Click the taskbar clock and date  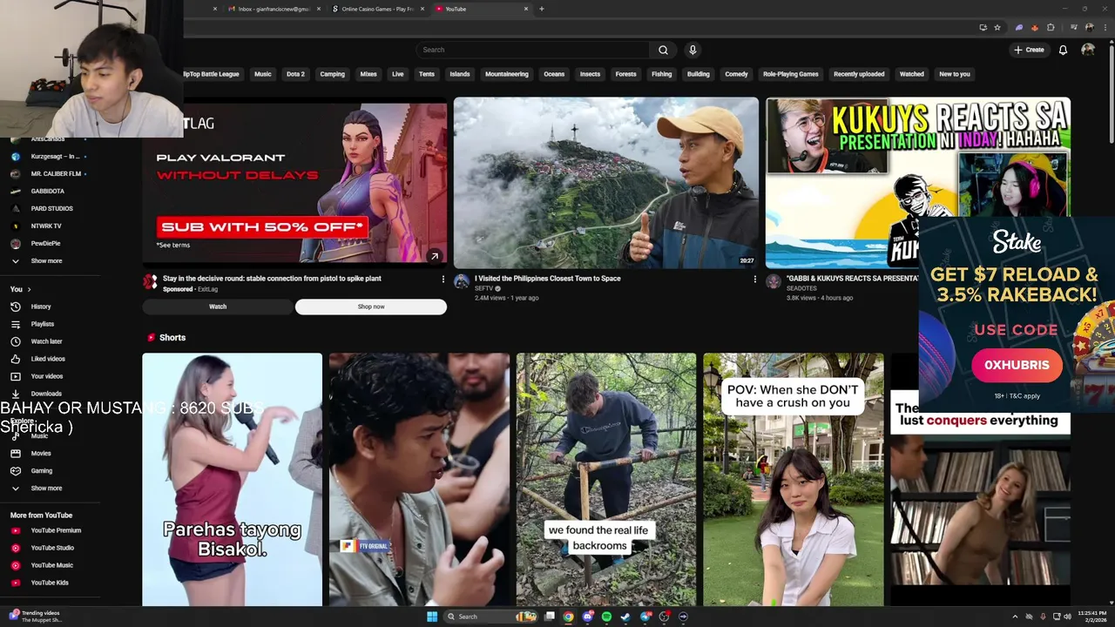click(x=1092, y=617)
